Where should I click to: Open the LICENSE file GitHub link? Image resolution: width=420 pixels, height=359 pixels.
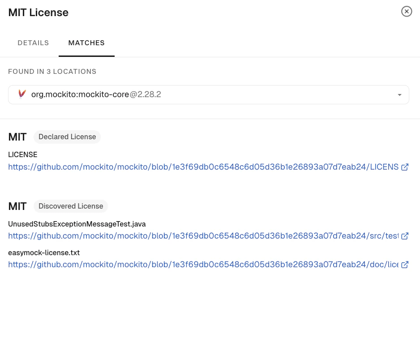click(203, 167)
